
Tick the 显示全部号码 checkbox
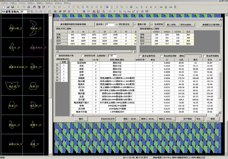click(x=140, y=56)
